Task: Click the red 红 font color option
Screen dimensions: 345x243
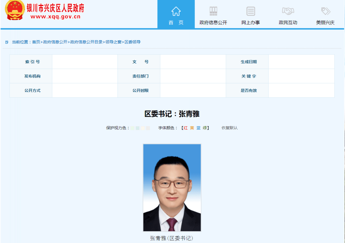Action: coord(185,128)
